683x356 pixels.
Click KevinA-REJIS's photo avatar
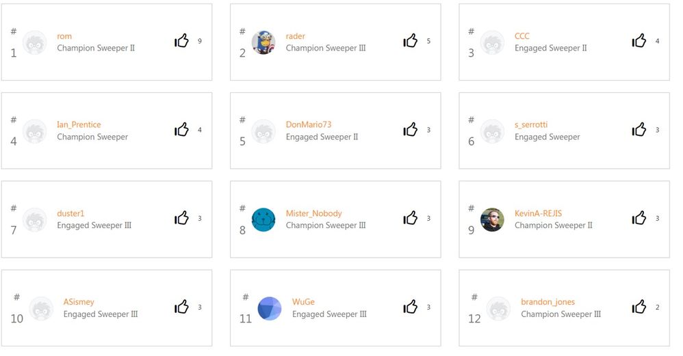pos(492,220)
